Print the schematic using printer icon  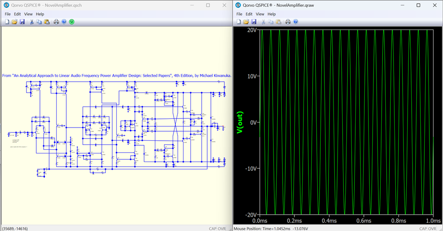56,22
